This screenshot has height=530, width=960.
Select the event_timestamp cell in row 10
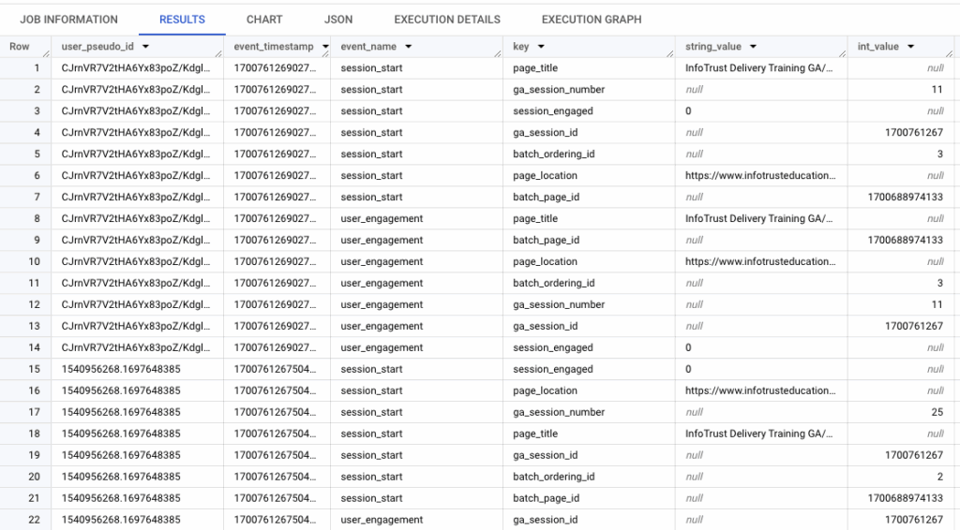tap(276, 262)
